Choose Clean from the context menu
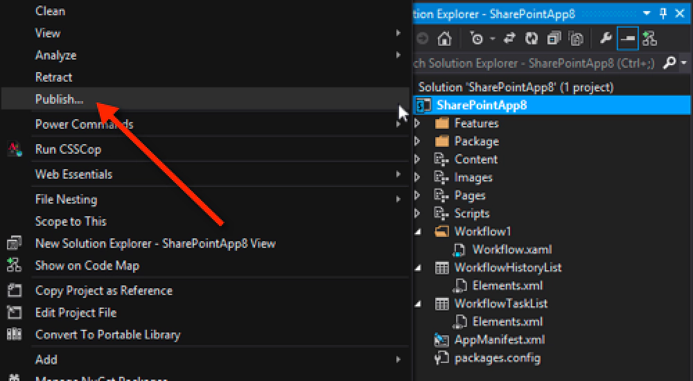This screenshot has width=693, height=381. [x=50, y=11]
